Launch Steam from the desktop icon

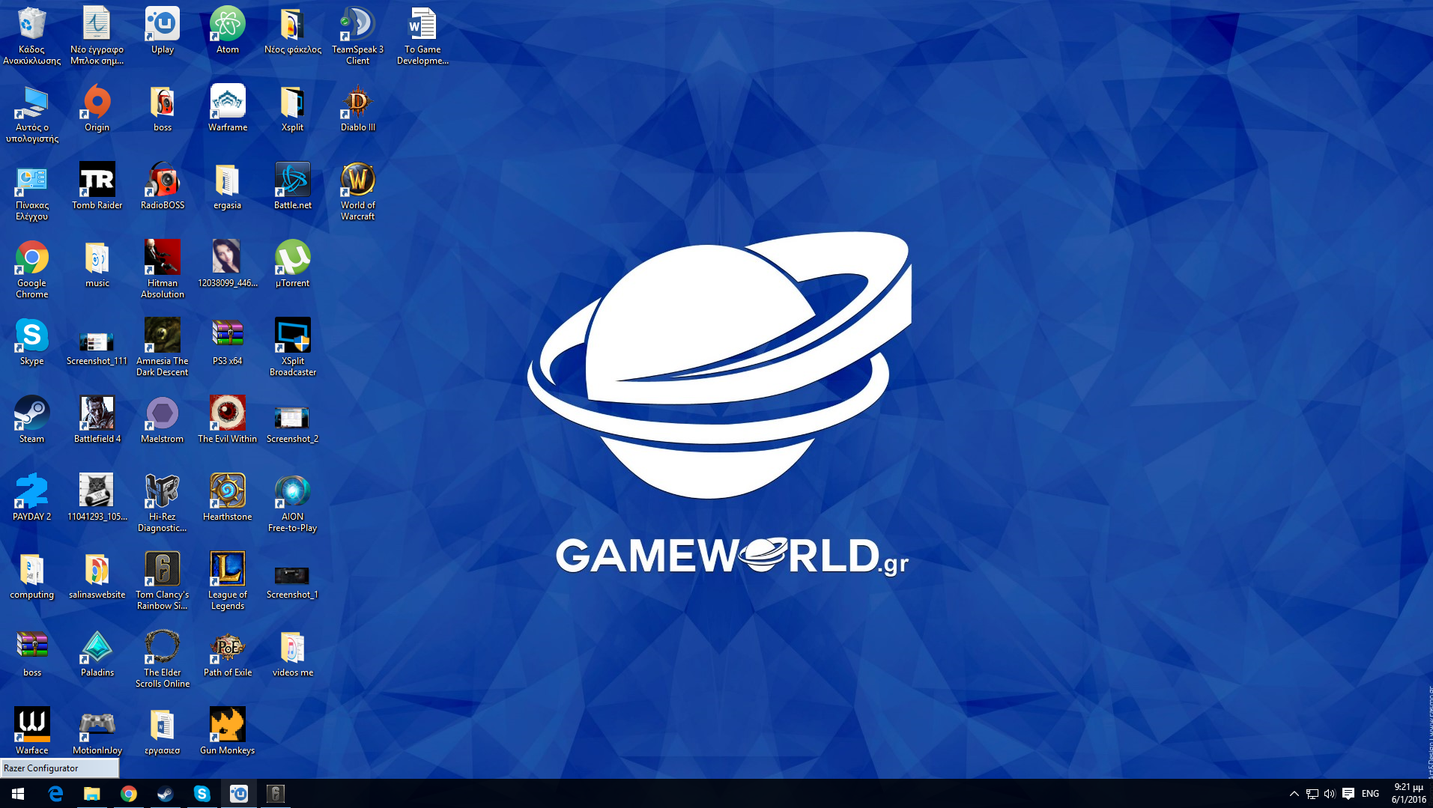(31, 419)
